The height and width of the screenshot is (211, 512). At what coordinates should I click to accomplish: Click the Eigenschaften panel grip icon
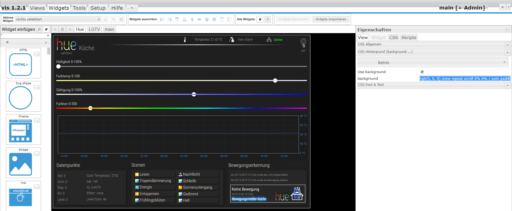(x=507, y=29)
